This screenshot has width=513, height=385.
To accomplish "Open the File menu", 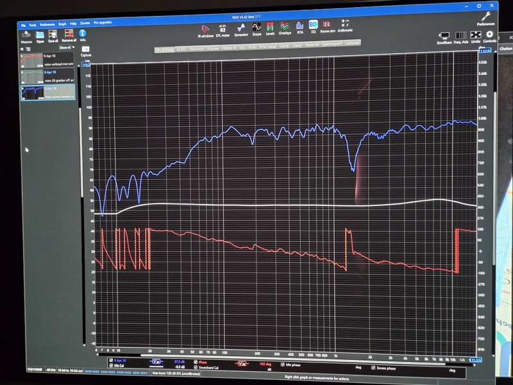I will pos(23,26).
